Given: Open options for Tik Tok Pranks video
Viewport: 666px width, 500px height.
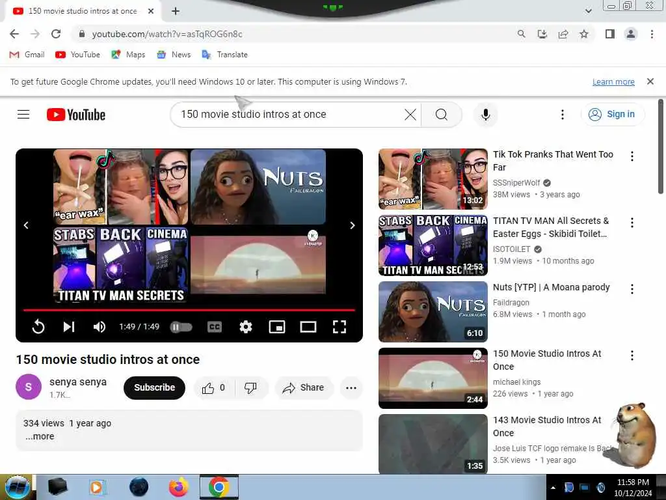Looking at the screenshot, I should 632,156.
